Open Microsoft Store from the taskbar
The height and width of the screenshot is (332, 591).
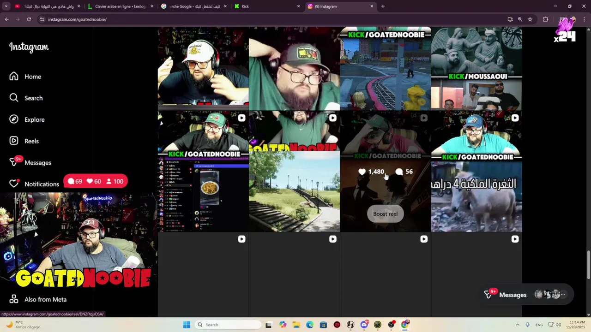pyautogui.click(x=323, y=325)
